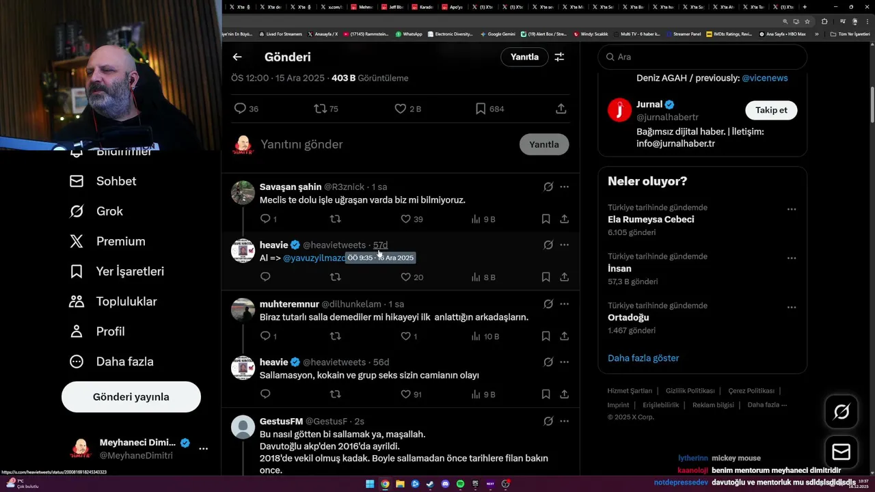Follow Jurnal with Takip et button

point(771,110)
